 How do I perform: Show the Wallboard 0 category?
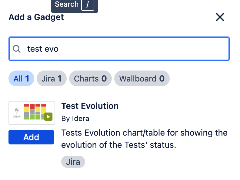point(142,78)
